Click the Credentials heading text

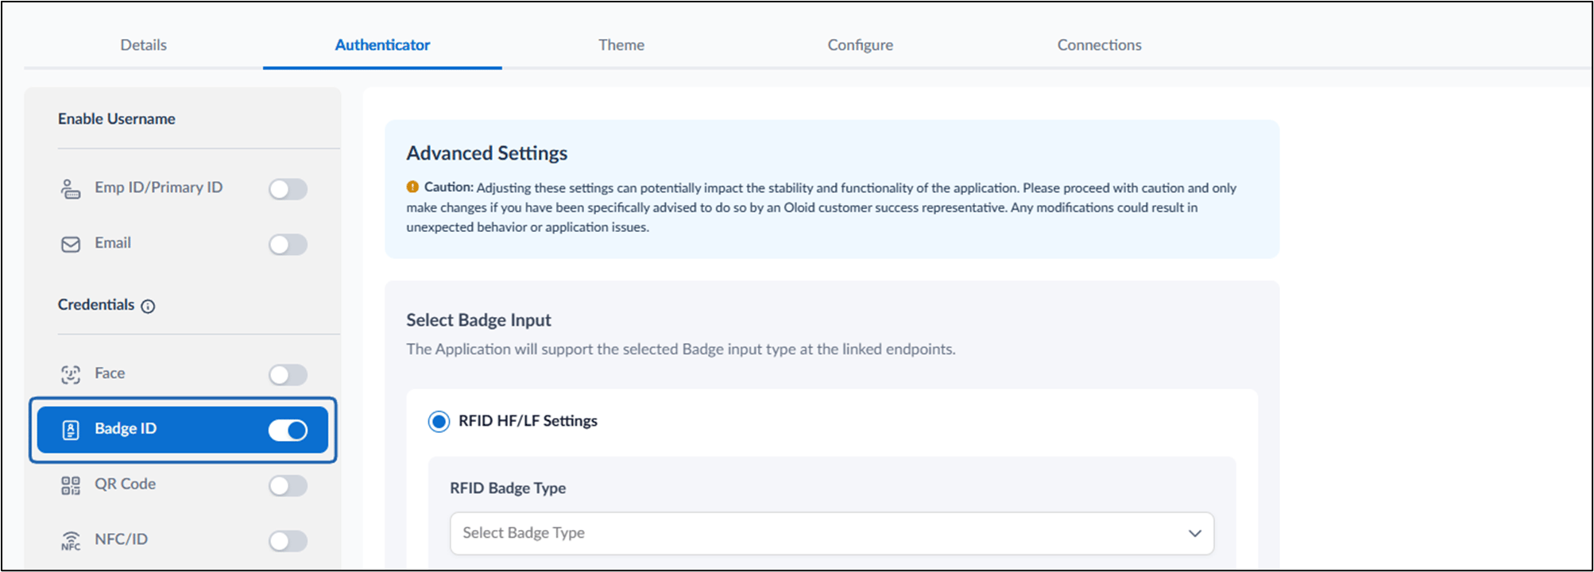(x=96, y=305)
